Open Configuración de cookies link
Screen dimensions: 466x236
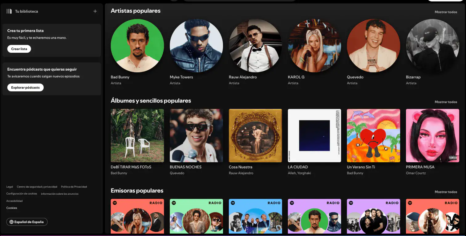[22, 194]
